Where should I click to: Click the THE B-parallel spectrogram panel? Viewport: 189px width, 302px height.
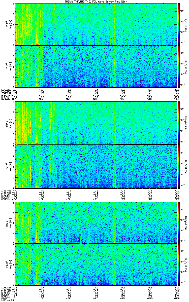pos(96,265)
